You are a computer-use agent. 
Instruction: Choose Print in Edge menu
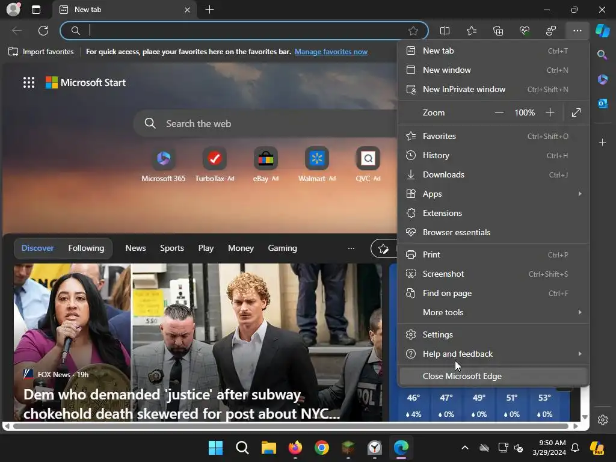pyautogui.click(x=493, y=254)
